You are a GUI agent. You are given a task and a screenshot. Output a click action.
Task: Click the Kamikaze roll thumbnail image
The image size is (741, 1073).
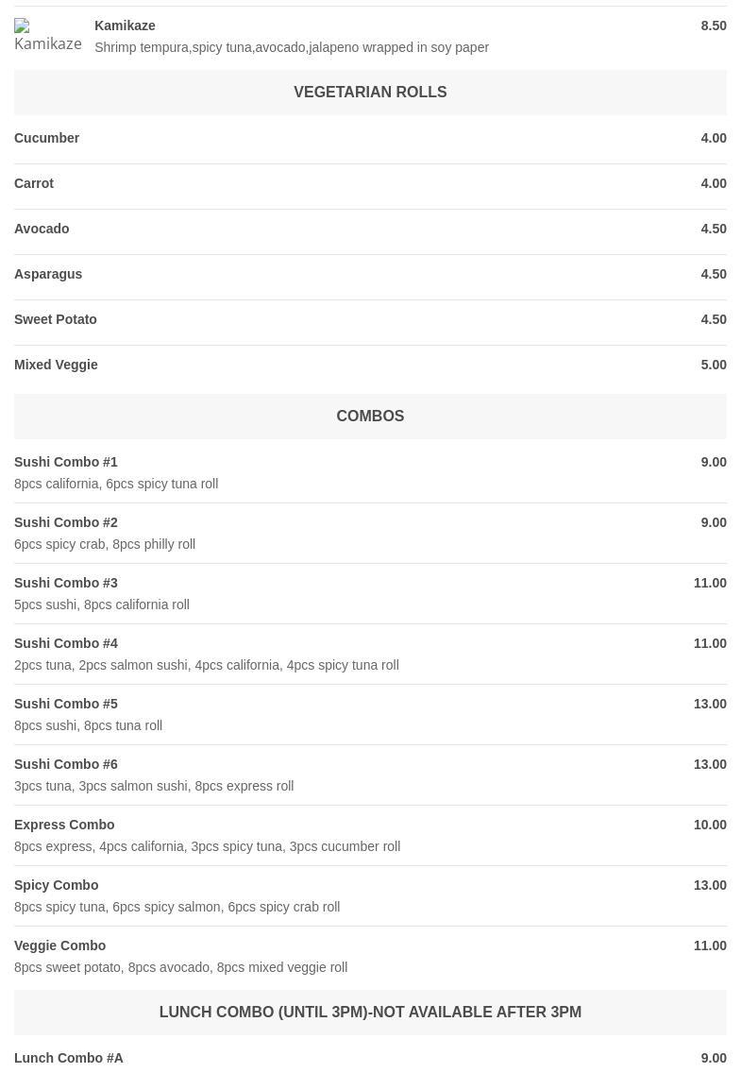(x=47, y=36)
